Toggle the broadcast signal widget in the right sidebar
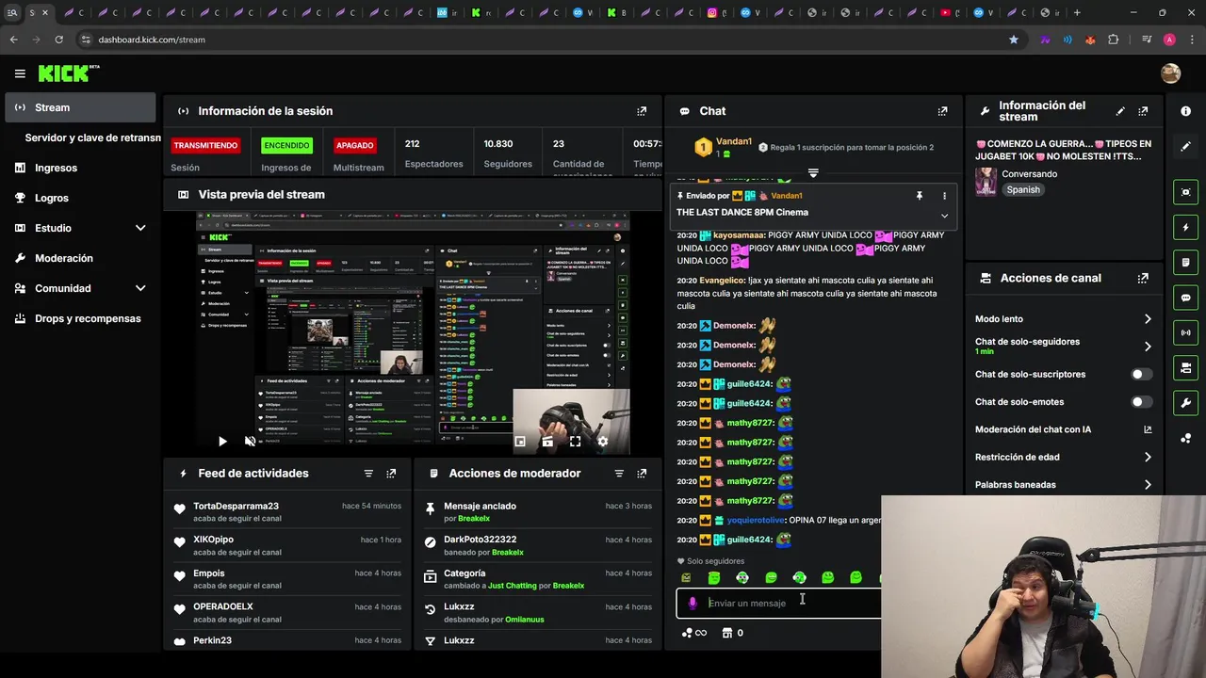Image resolution: width=1206 pixels, height=678 pixels. pos(1185,332)
